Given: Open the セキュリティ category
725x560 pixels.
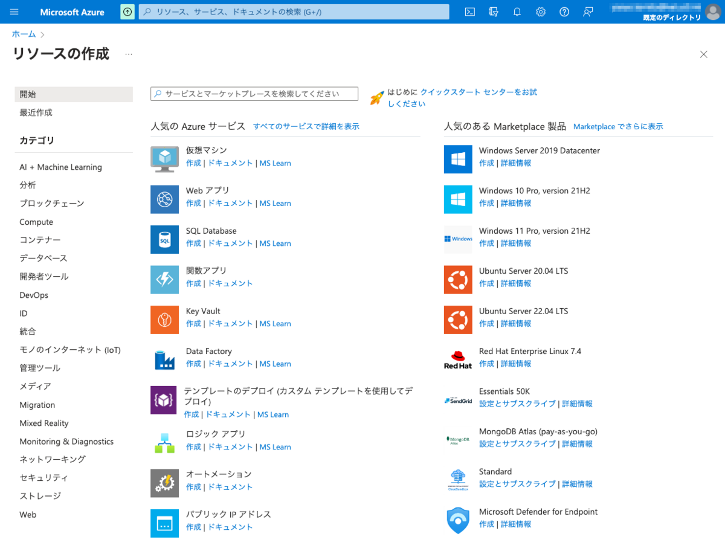Looking at the screenshot, I should click(43, 478).
